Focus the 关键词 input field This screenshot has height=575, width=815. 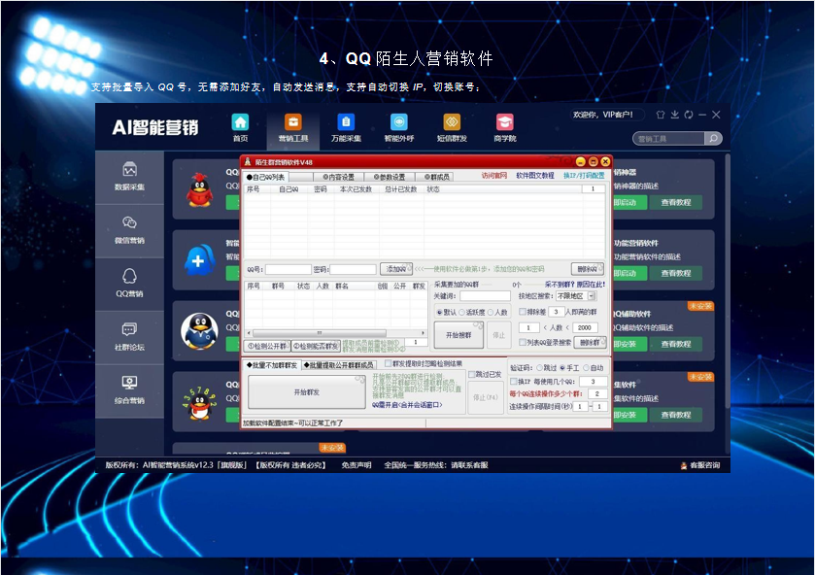click(485, 296)
